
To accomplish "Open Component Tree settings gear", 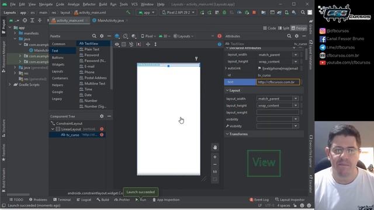I will (x=102, y=116).
